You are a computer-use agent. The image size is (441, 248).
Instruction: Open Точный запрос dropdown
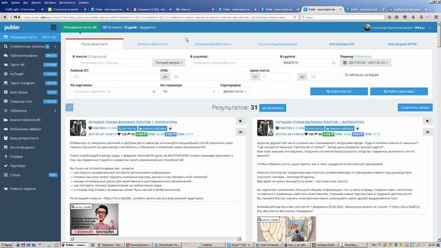click(x=169, y=63)
